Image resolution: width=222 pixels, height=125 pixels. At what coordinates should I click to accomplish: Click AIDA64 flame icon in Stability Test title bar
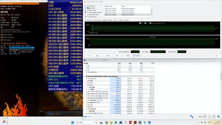[x=85, y=2]
